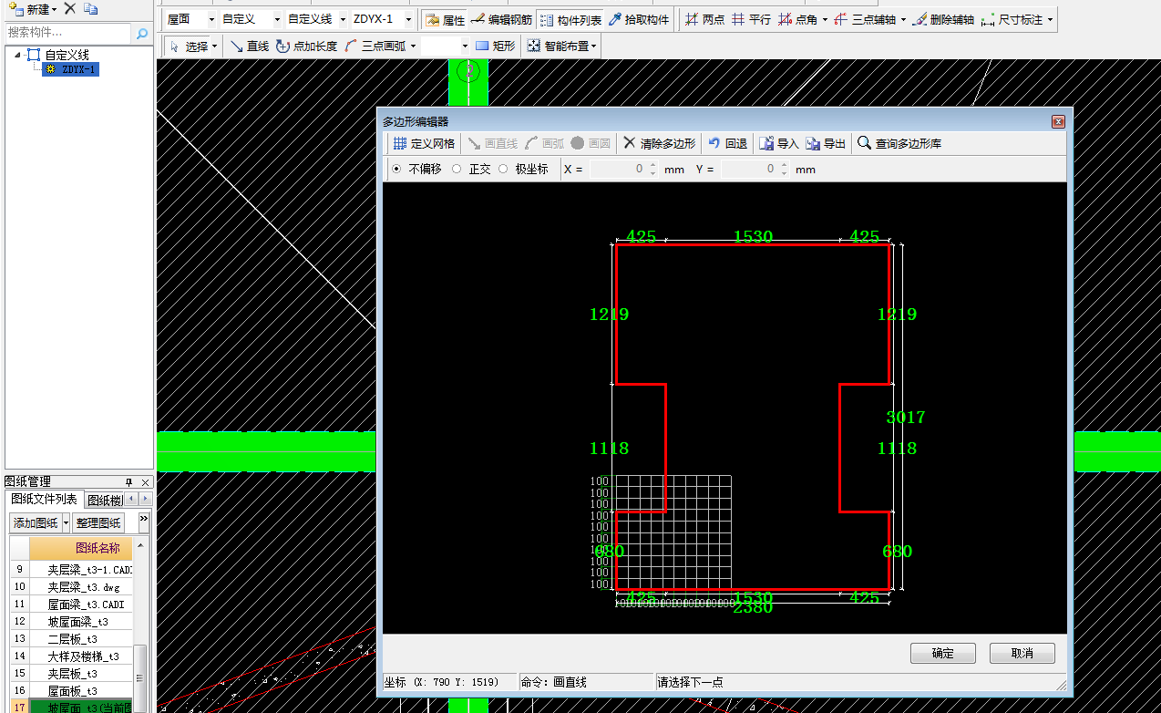This screenshot has width=1161, height=713.
Task: Click 导出 export icon
Action: pyautogui.click(x=827, y=143)
